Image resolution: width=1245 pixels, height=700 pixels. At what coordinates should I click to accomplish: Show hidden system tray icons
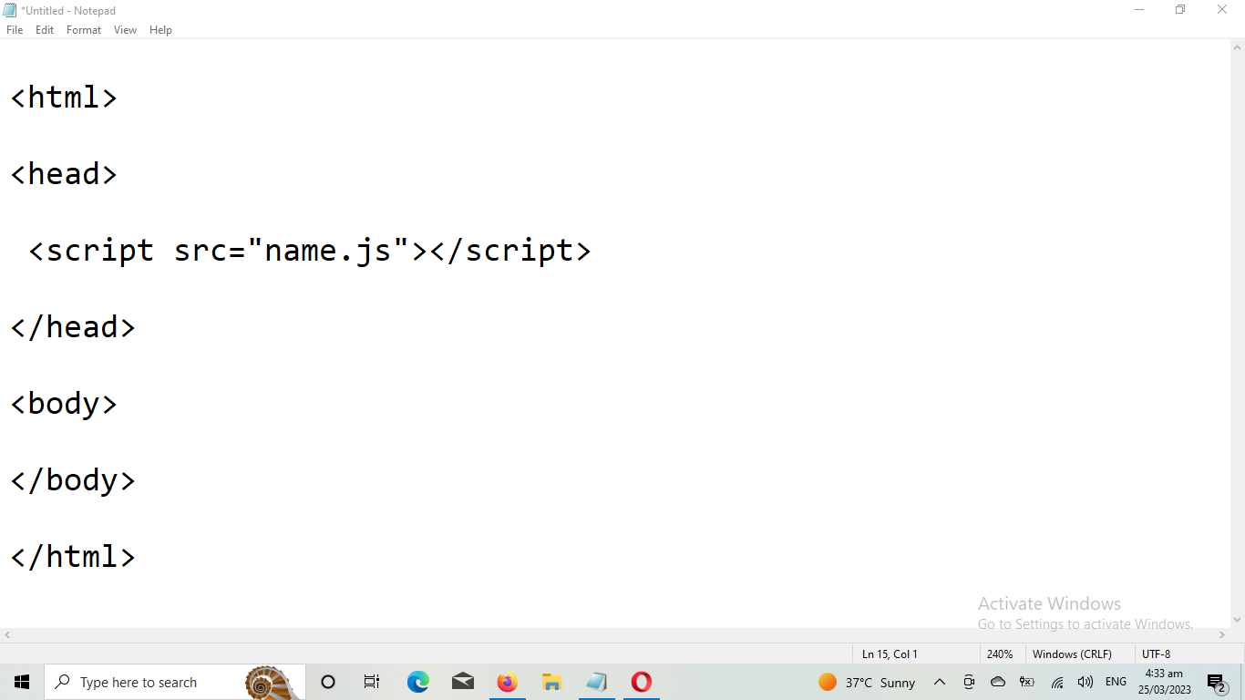(940, 682)
